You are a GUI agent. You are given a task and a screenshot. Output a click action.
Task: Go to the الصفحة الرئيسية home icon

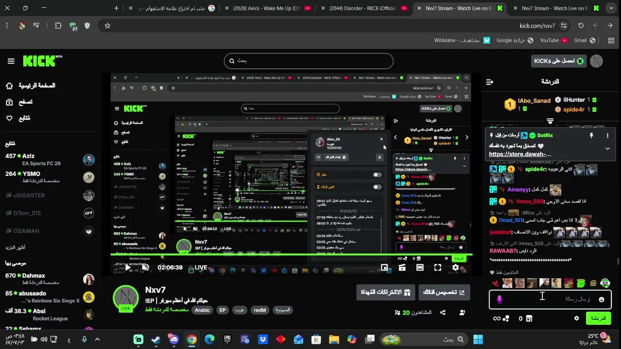[x=9, y=86]
